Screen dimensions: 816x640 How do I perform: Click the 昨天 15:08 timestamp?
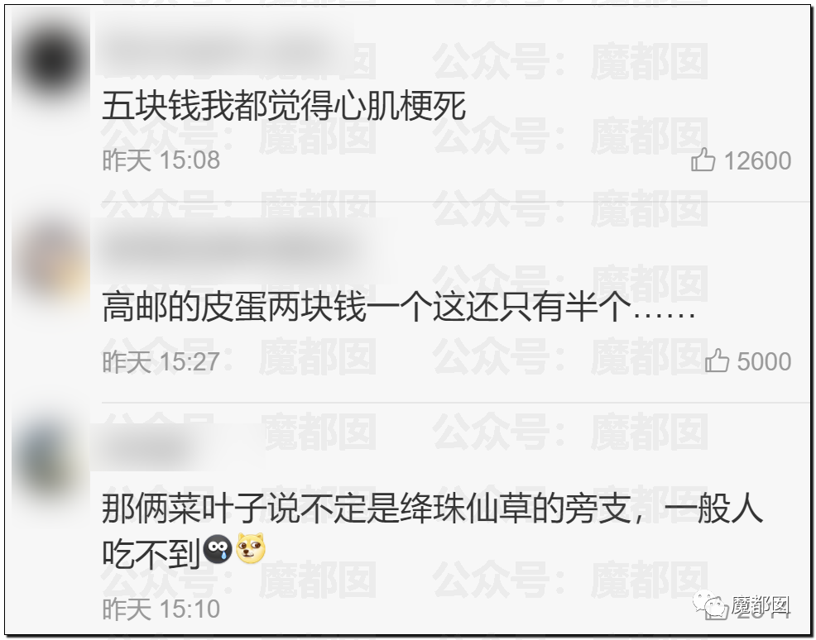[x=161, y=160]
